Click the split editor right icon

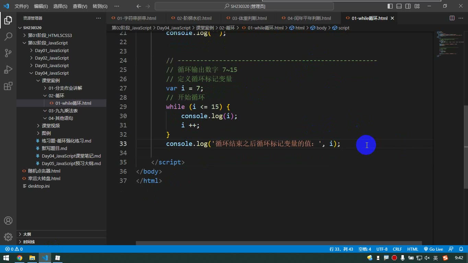pyautogui.click(x=452, y=18)
